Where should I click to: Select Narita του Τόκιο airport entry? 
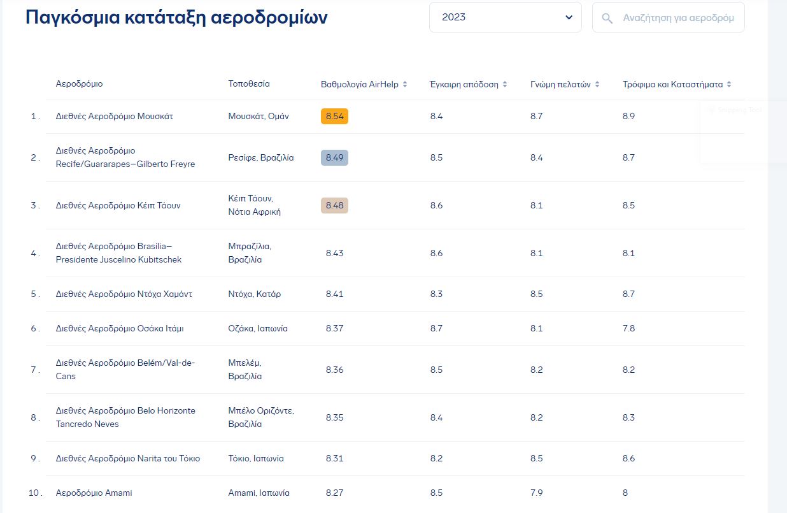[128, 459]
